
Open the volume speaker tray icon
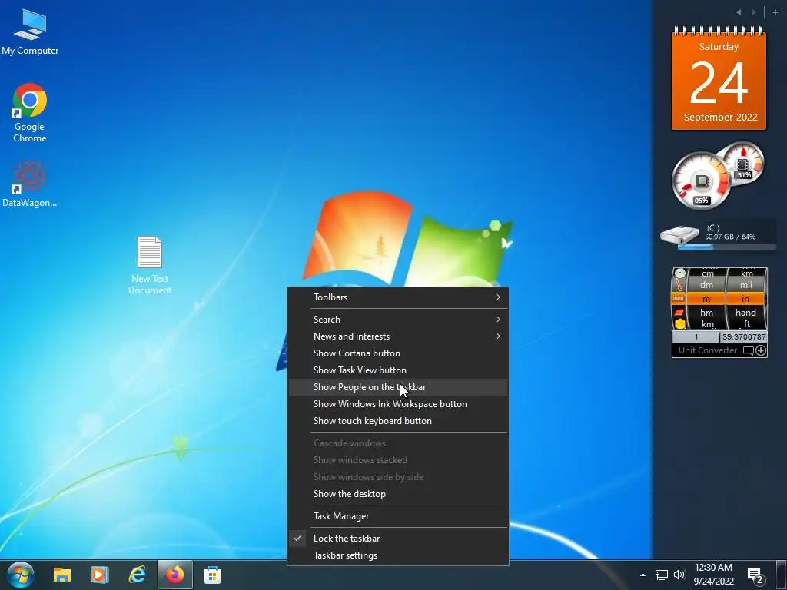[x=679, y=575]
